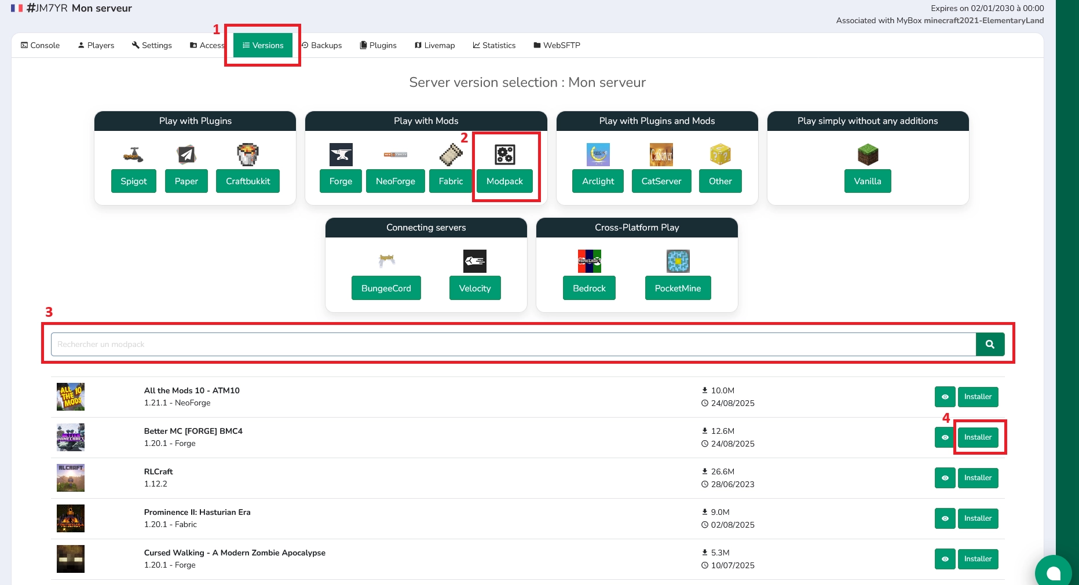Click the CatServer icon

click(661, 155)
